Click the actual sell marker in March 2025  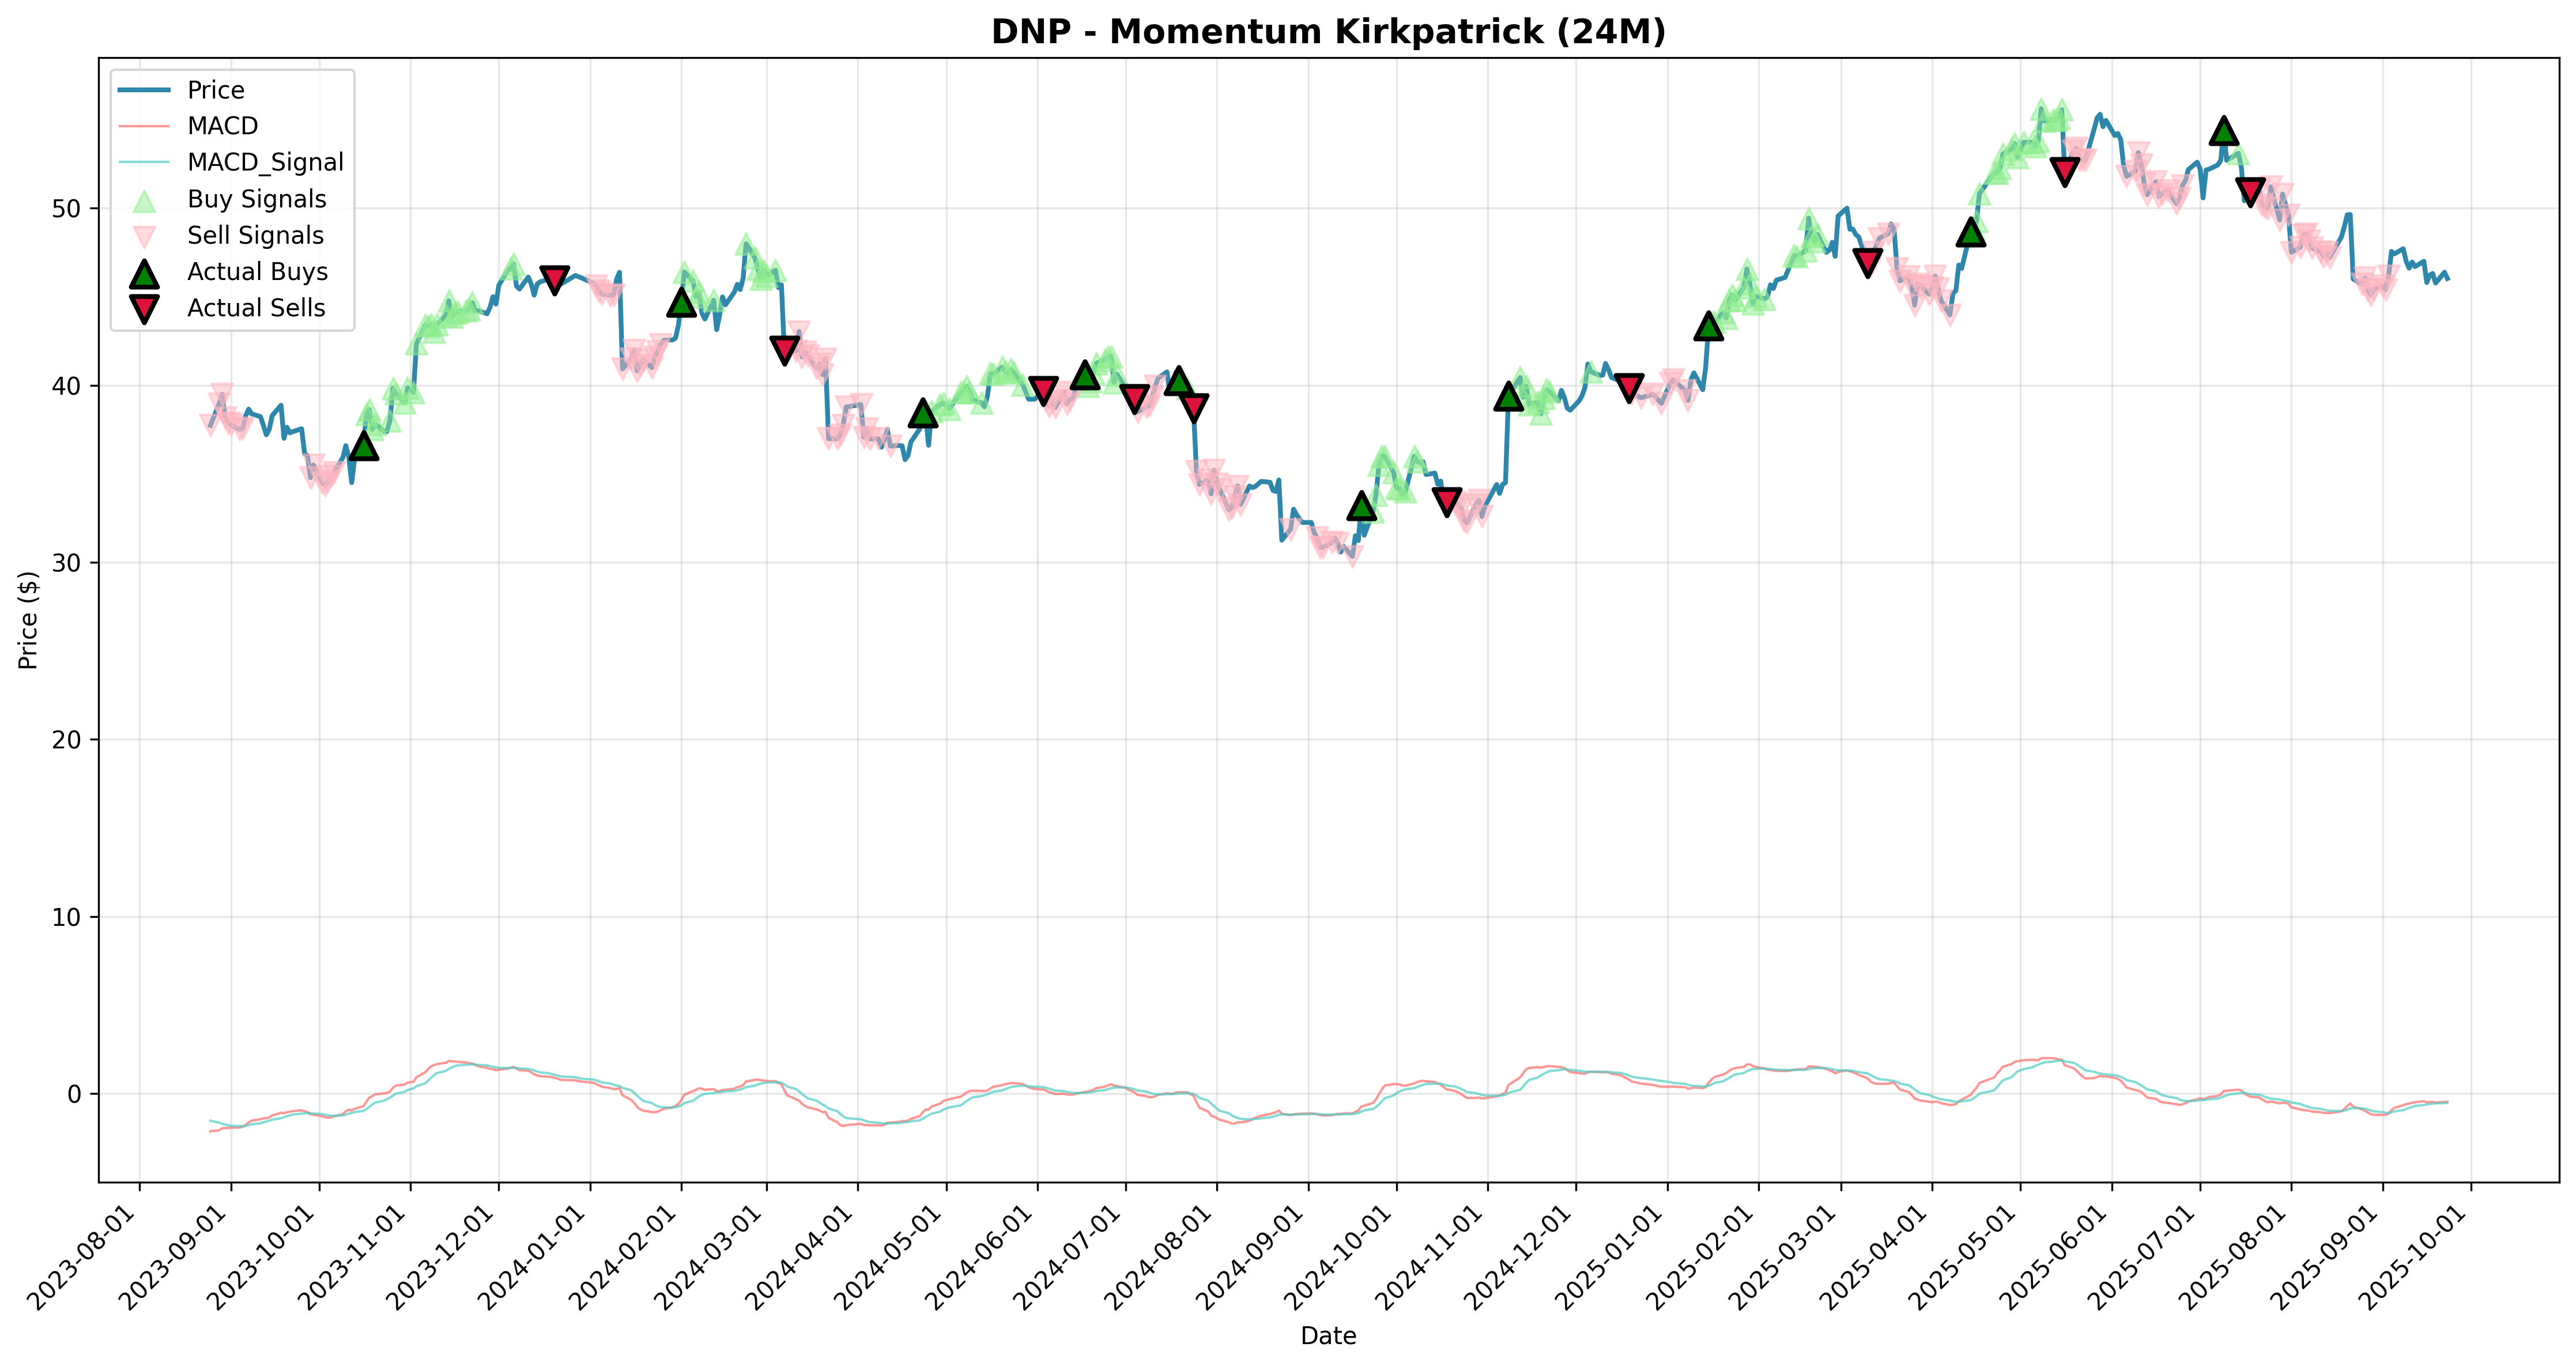pos(1867,263)
